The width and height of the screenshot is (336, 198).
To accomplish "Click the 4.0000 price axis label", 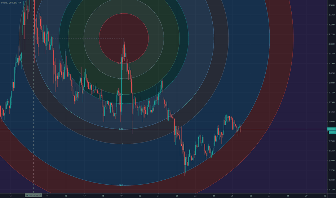I will 331,44.
